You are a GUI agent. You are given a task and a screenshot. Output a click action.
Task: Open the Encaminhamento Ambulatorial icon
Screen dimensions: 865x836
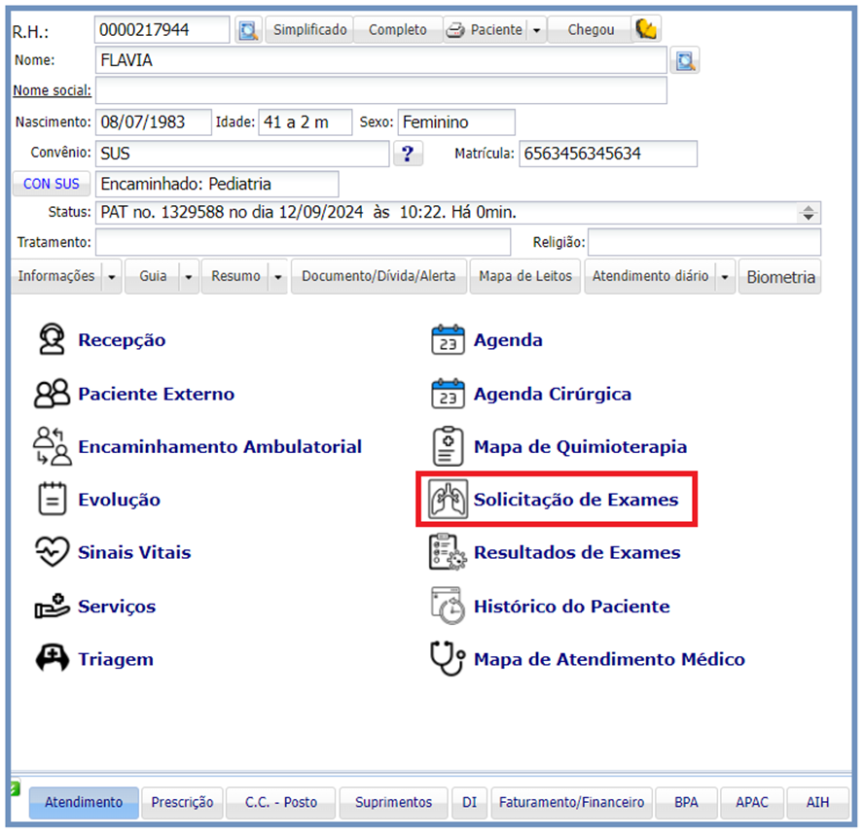coord(52,446)
